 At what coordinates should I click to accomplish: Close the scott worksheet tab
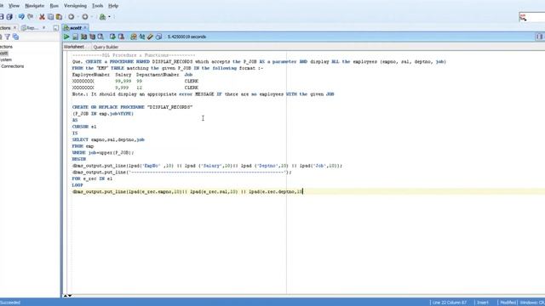pos(85,28)
